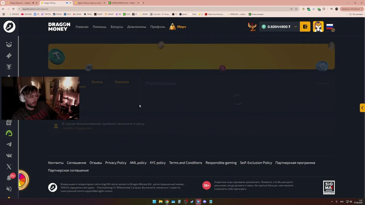Image resolution: width=365 pixels, height=205 pixels.
Task: Click the bull-head game icon in the sidebar
Action: (9, 67)
